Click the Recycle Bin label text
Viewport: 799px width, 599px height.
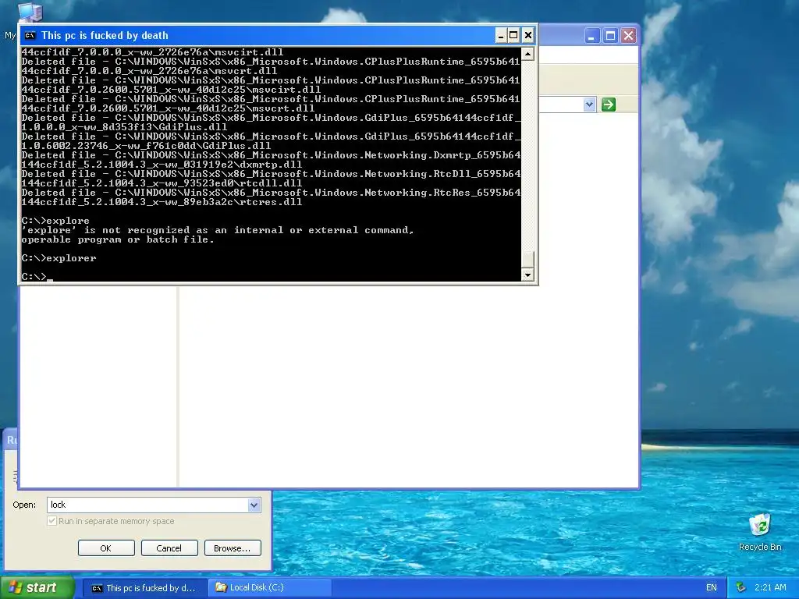760,547
